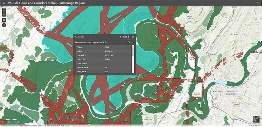Select the WATER_AREA row in the popup table
Image resolution: width=262 pixels, height=127 pixels.
pyautogui.click(x=104, y=68)
